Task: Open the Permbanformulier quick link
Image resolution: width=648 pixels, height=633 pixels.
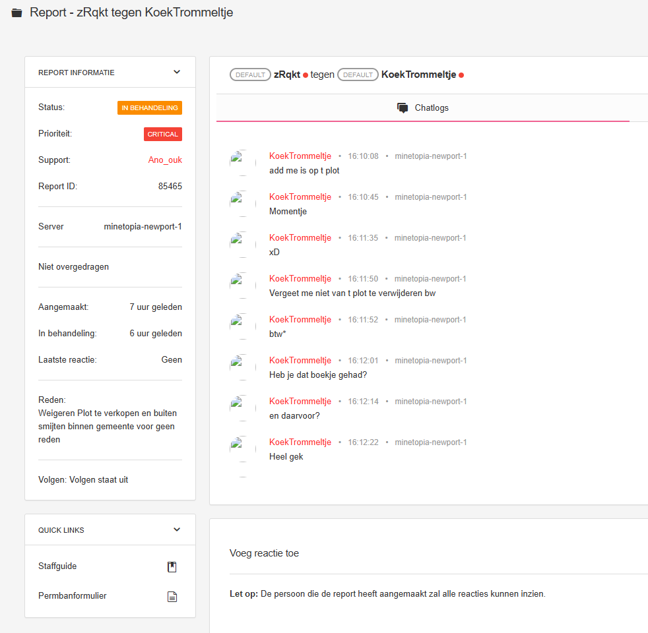Action: (x=73, y=596)
